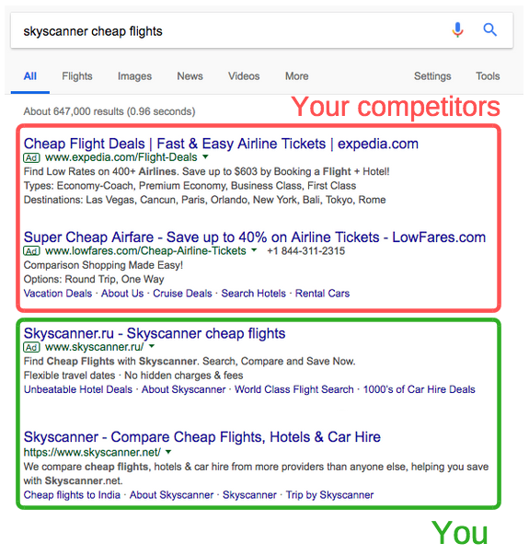529x555 pixels.
Task: Click the Ad badge beside expedia.com URL
Action: point(31,157)
